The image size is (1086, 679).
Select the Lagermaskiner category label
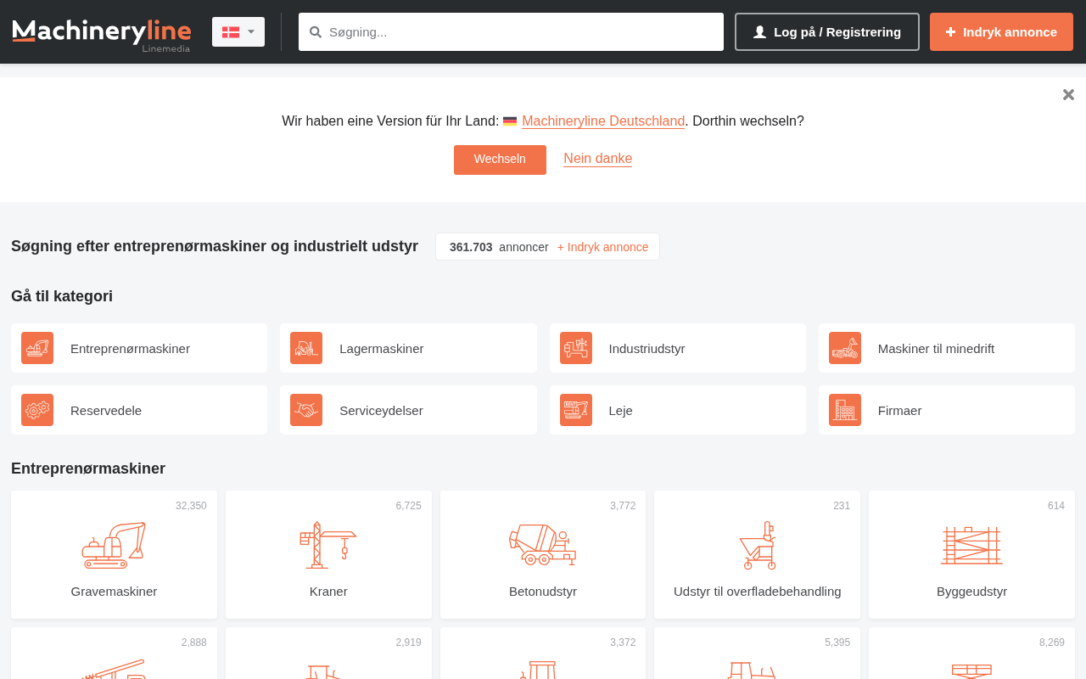pyautogui.click(x=382, y=349)
